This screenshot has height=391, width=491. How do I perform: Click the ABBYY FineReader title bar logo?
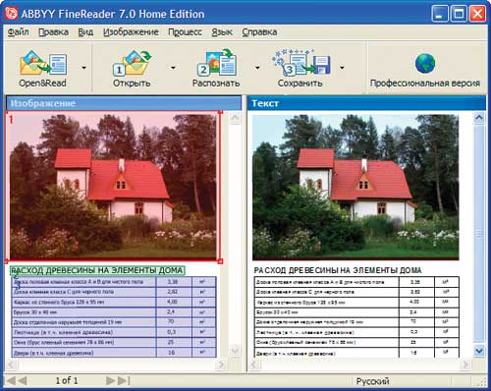[12, 14]
